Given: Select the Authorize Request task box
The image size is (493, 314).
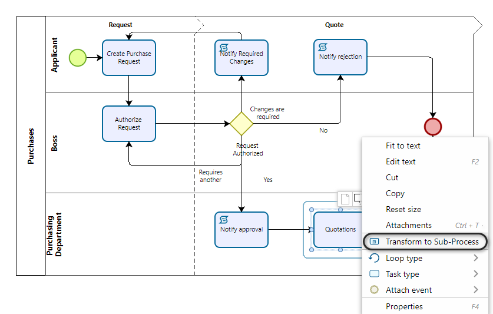Looking at the screenshot, I should click(129, 124).
